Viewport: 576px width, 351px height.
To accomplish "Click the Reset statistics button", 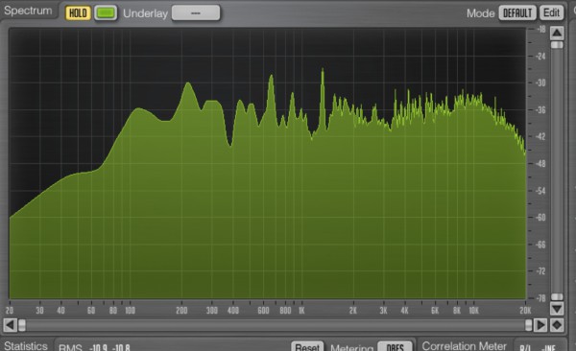I will (x=307, y=346).
